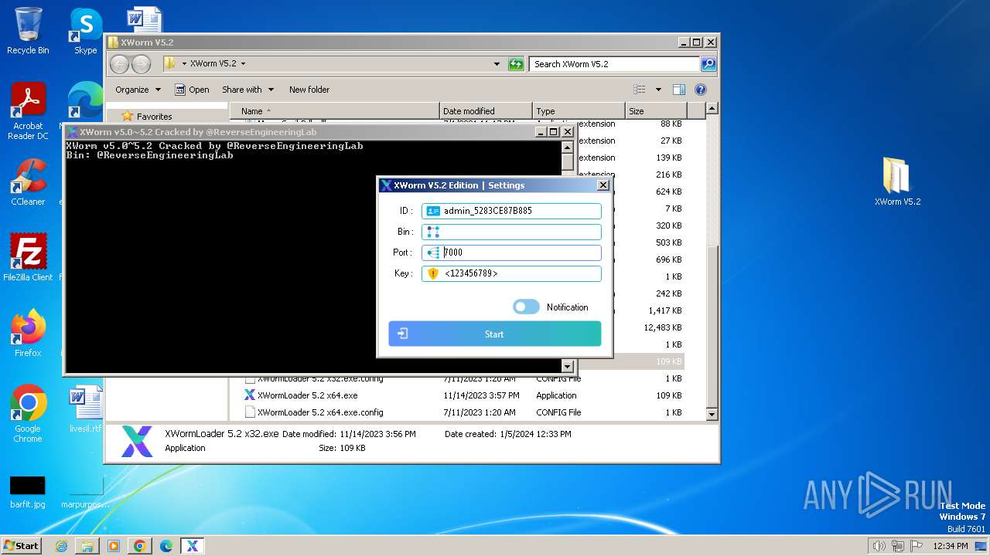Screen dimensions: 990x556
Task: Click the Port network icon
Action: pyautogui.click(x=432, y=253)
